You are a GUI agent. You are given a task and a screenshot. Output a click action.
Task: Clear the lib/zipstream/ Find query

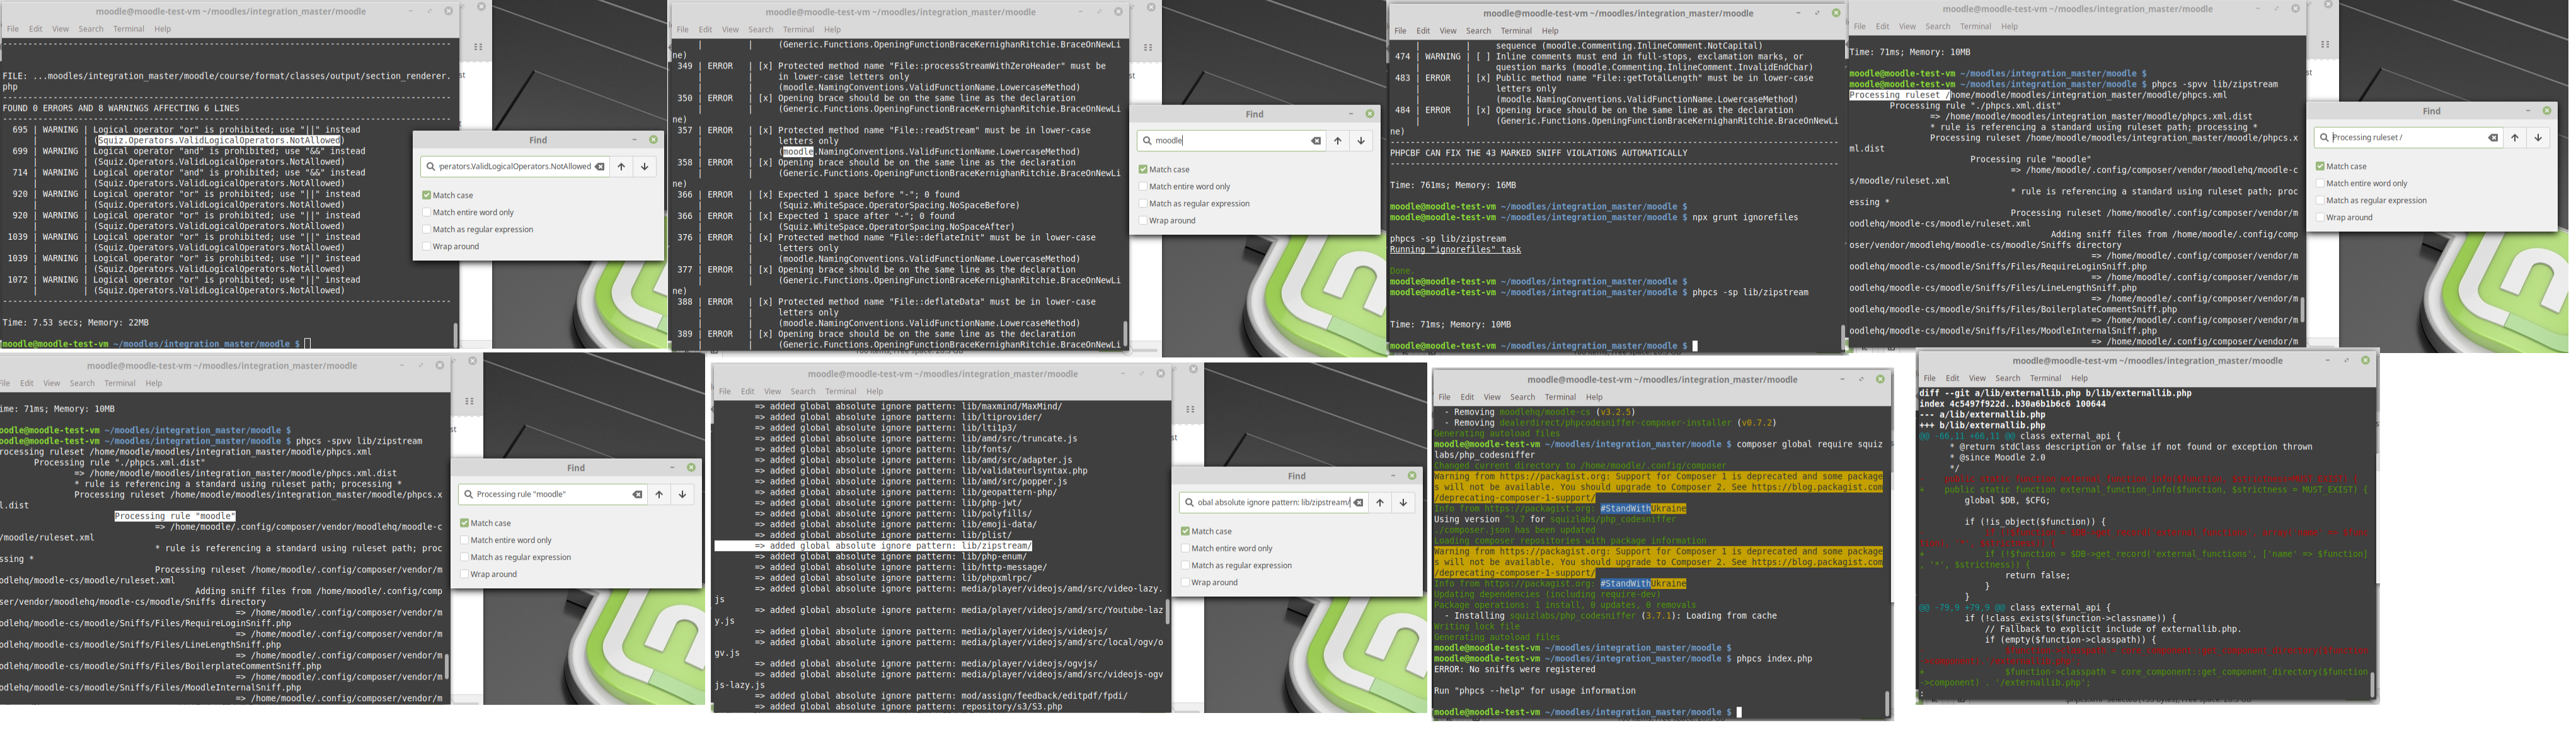coord(1358,502)
